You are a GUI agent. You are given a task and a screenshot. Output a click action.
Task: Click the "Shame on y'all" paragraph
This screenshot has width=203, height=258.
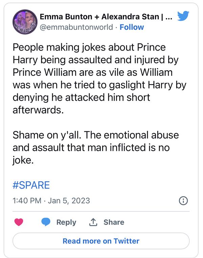96,142
